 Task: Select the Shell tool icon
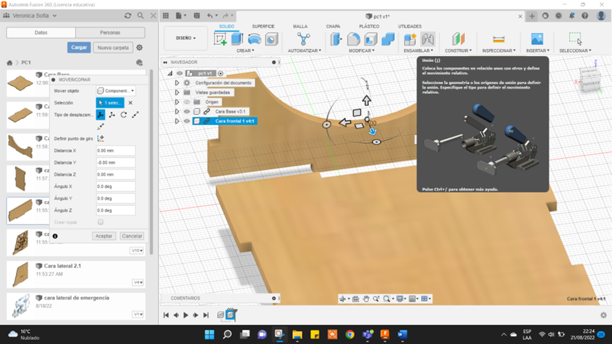pyautogui.click(x=371, y=39)
